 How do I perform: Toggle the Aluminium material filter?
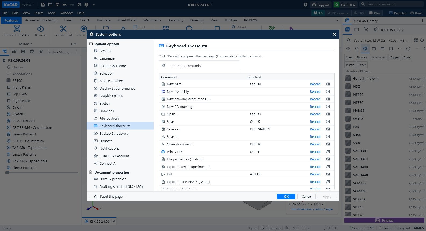(379, 57)
